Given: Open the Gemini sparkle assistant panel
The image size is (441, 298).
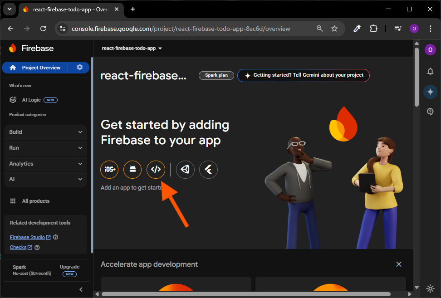Looking at the screenshot, I should (430, 92).
